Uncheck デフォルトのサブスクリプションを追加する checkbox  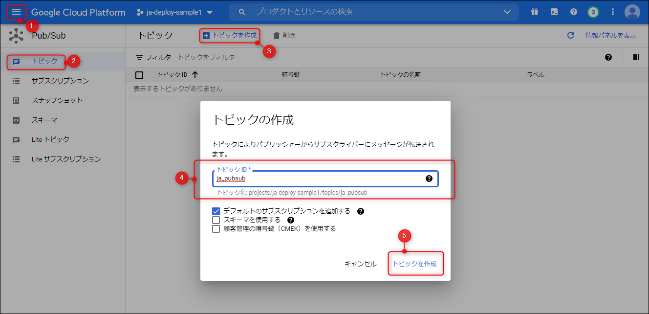coord(216,211)
